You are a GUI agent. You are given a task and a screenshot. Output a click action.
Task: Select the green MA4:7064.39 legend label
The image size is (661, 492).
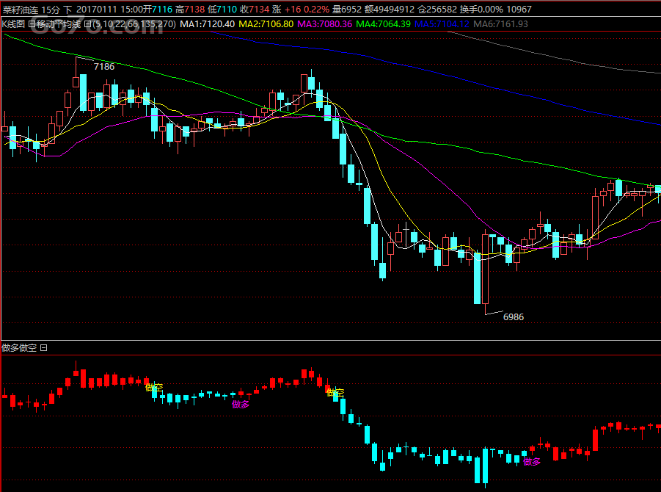(x=383, y=24)
